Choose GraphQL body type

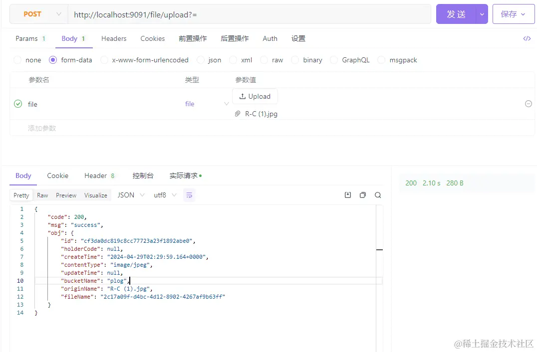click(350, 60)
